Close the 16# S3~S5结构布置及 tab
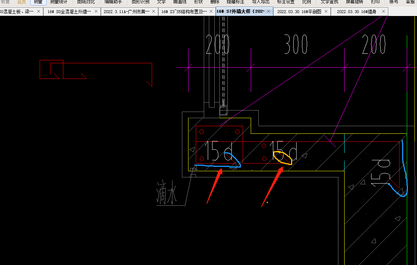The image size is (417, 265). click(211, 11)
